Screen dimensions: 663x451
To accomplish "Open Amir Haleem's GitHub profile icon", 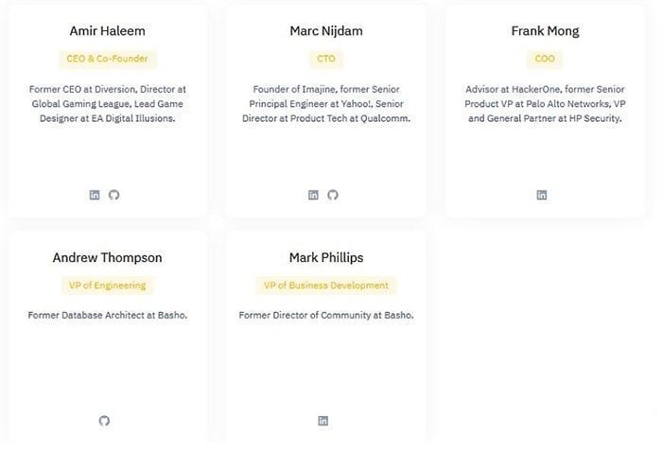I will [114, 195].
